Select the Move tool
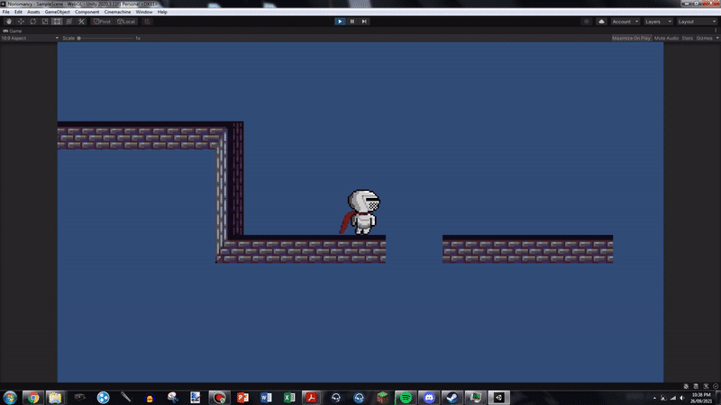Image resolution: width=721 pixels, height=405 pixels. point(21,22)
